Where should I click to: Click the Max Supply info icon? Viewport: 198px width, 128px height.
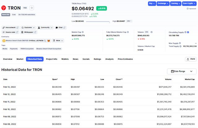tap(180, 43)
